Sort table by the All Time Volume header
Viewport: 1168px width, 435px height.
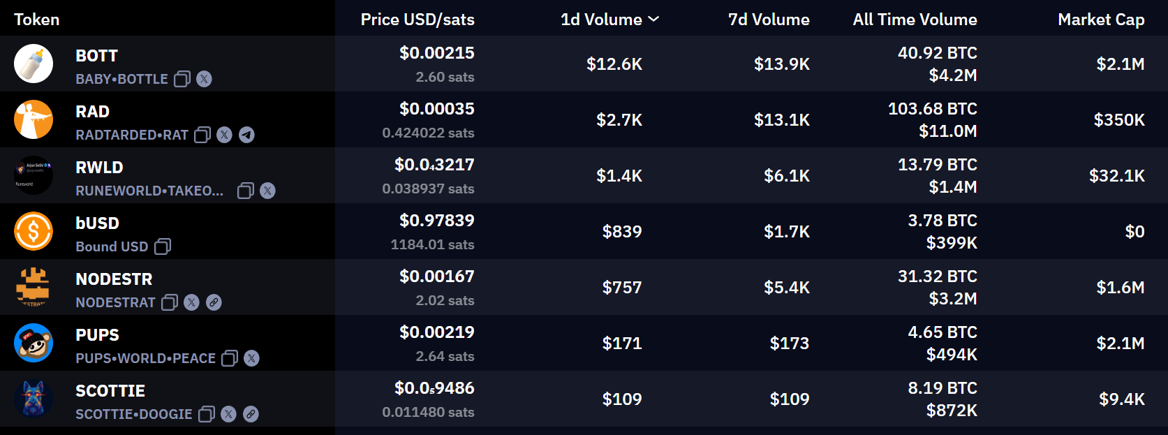(x=915, y=20)
